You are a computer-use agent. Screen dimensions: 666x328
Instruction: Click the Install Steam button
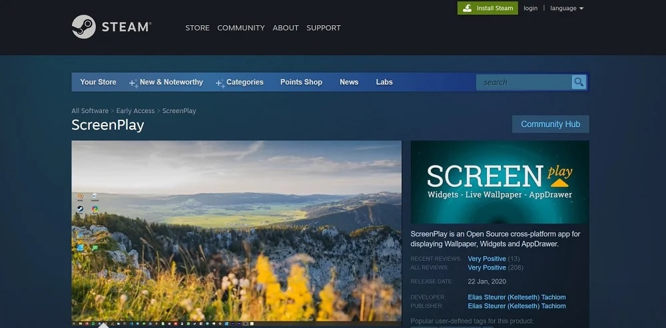point(488,8)
